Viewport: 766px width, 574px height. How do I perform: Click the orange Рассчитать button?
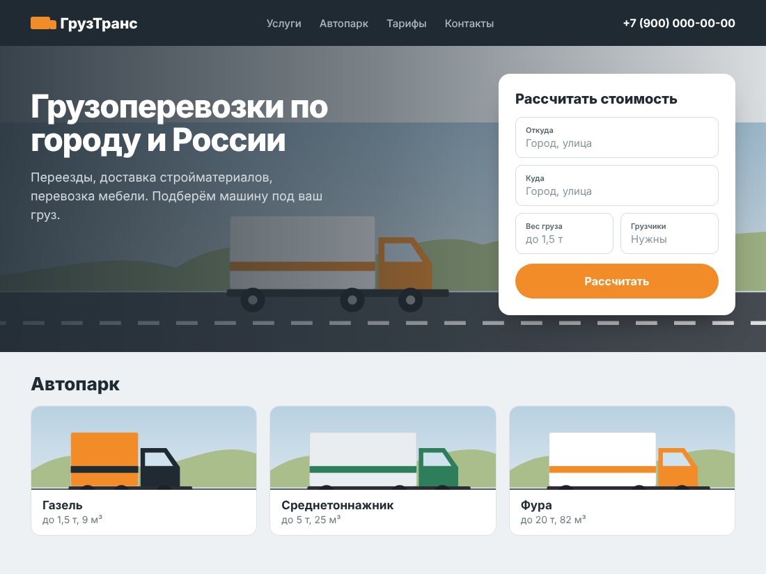point(616,281)
